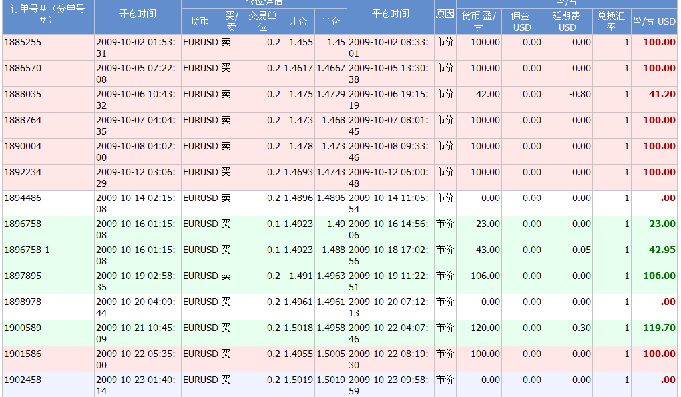The height and width of the screenshot is (397, 681).
Task: Click the -42.95 loss value
Action: [660, 250]
